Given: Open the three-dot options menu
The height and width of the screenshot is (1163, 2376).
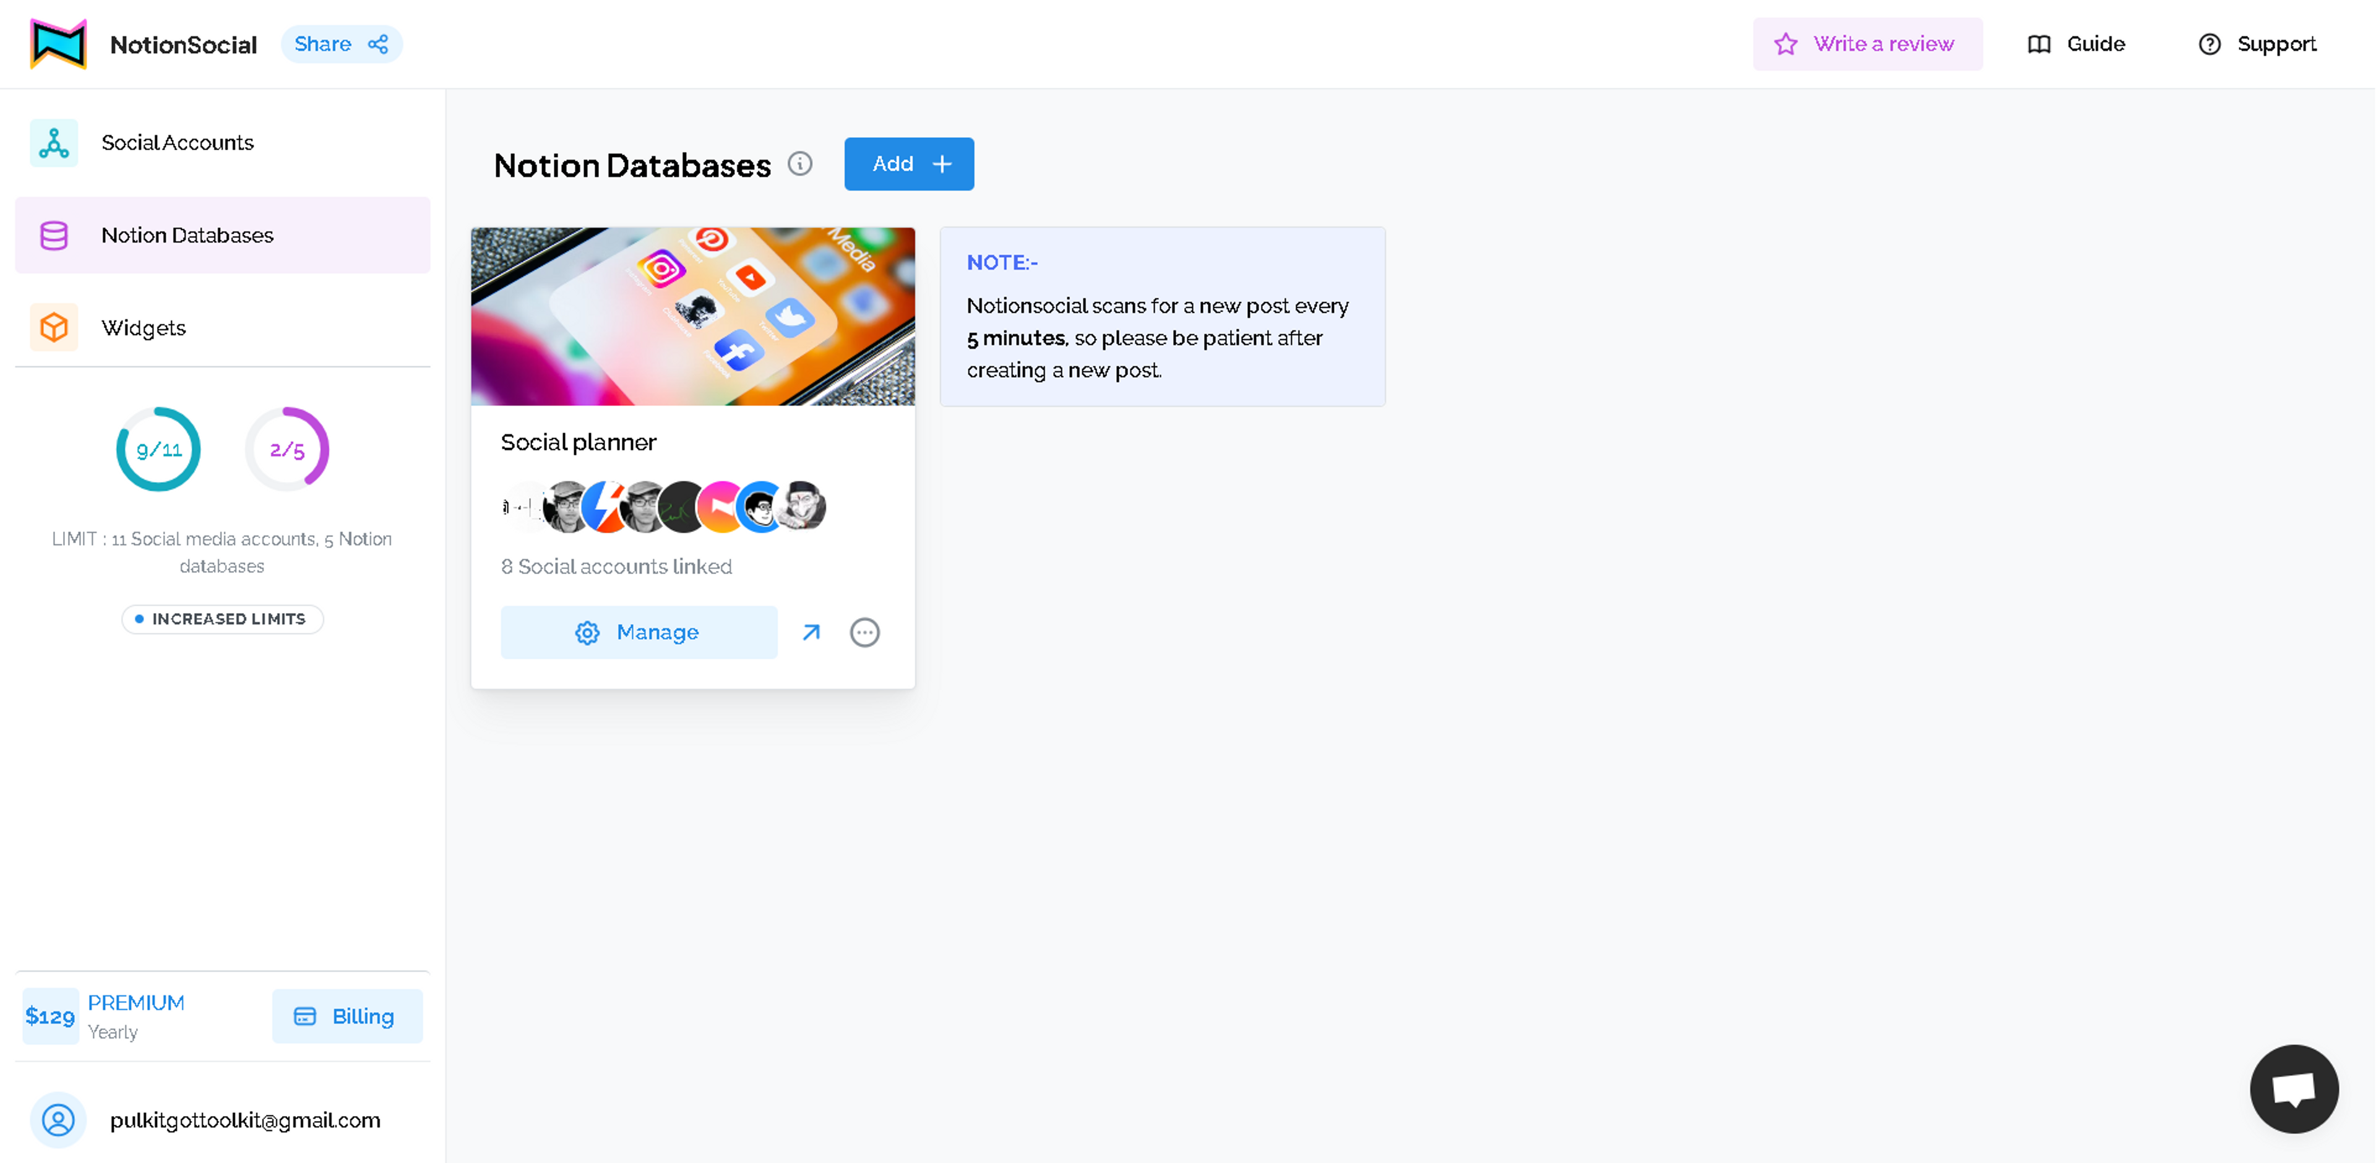Looking at the screenshot, I should click(x=864, y=633).
